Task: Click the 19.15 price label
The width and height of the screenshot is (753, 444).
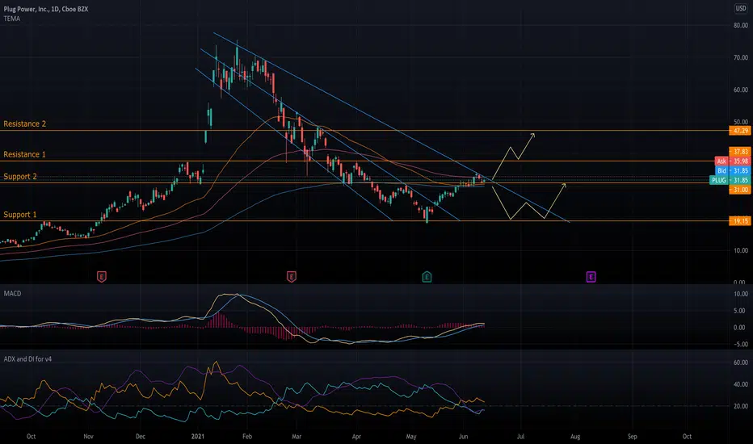Action: (739, 221)
